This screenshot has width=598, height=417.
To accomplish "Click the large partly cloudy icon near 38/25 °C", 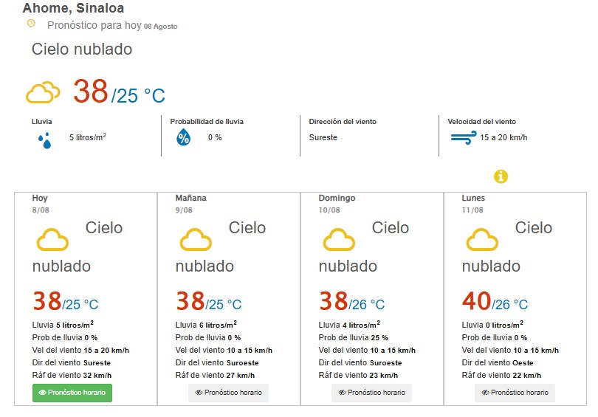I will coord(43,92).
